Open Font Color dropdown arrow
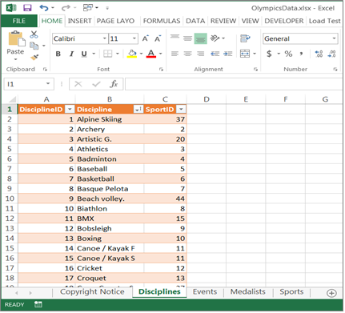The width and height of the screenshot is (345, 313). click(x=160, y=54)
